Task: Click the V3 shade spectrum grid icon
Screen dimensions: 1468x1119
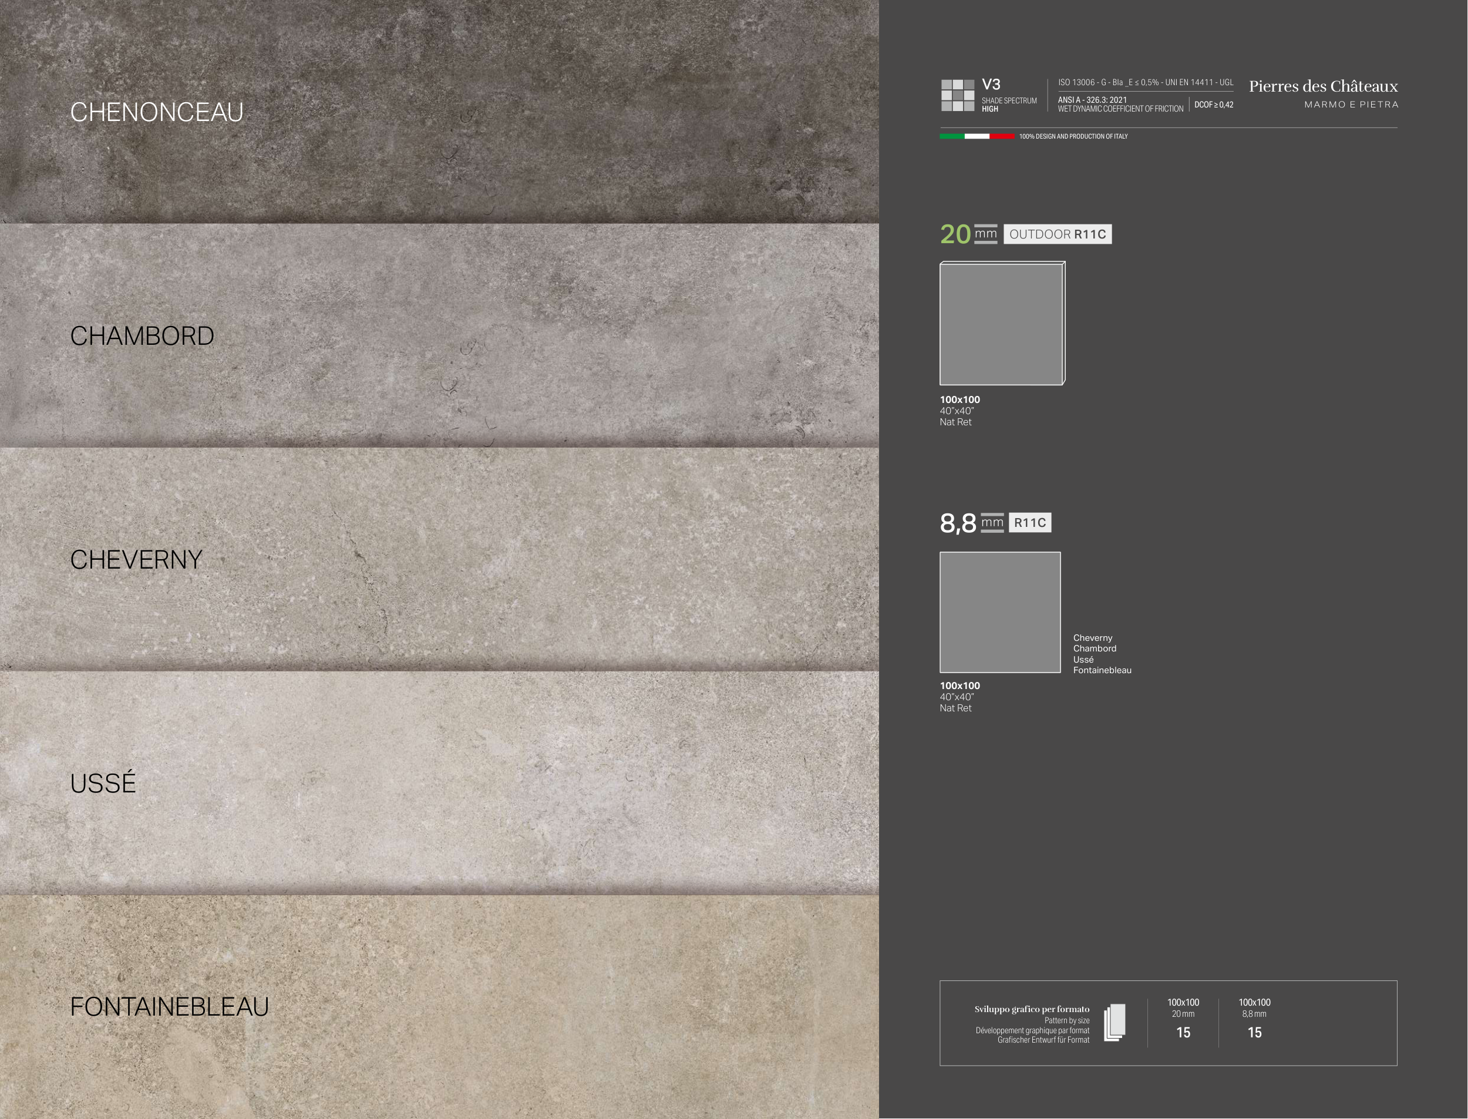Action: 957,95
